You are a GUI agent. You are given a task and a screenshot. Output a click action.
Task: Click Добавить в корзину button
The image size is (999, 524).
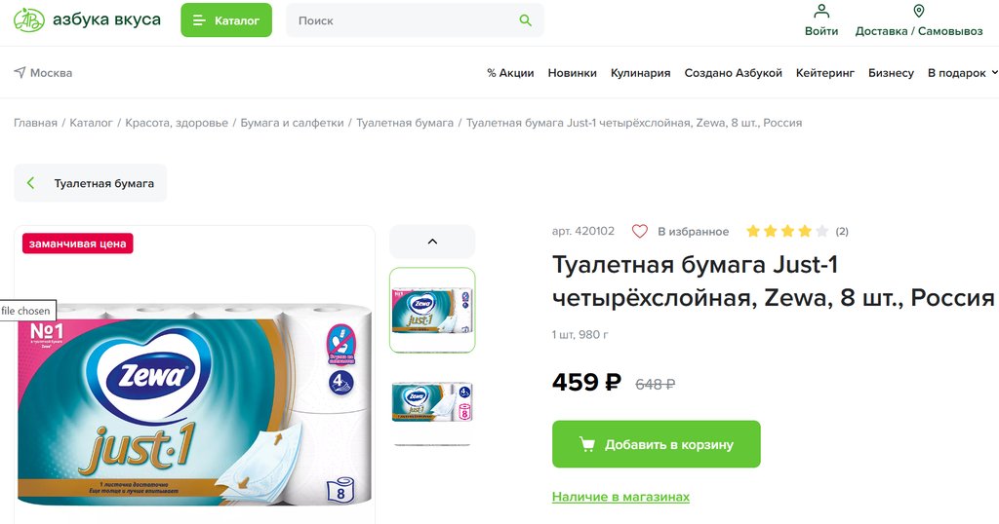click(657, 444)
